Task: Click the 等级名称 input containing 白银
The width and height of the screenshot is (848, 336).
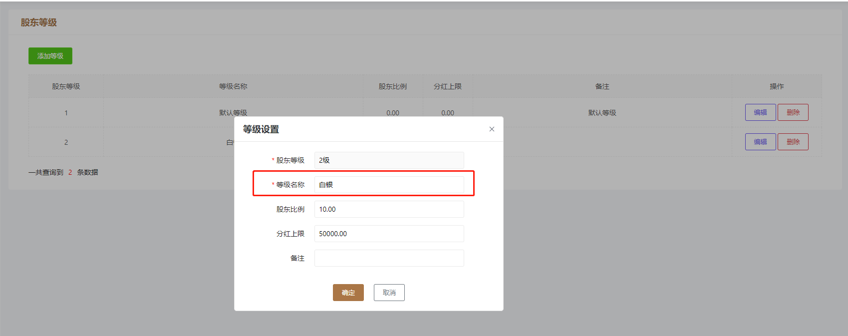Action: point(389,185)
